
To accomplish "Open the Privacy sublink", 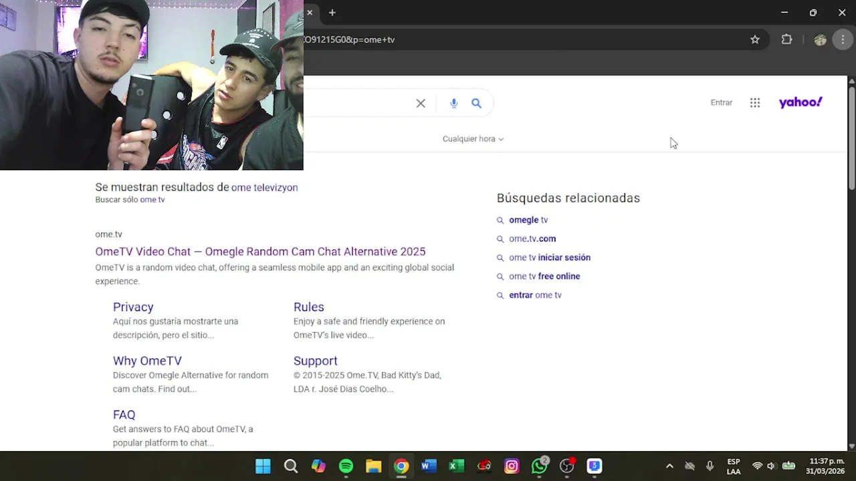I will point(133,307).
